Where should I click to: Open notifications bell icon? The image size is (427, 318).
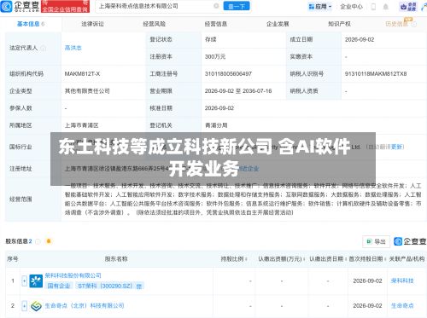386,7
